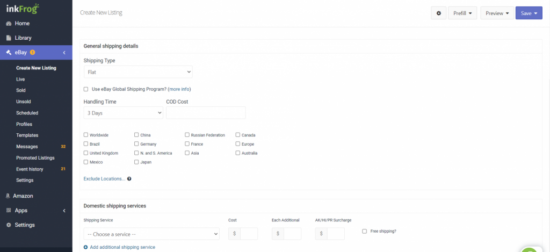Click the General shipping details heading

(x=111, y=46)
